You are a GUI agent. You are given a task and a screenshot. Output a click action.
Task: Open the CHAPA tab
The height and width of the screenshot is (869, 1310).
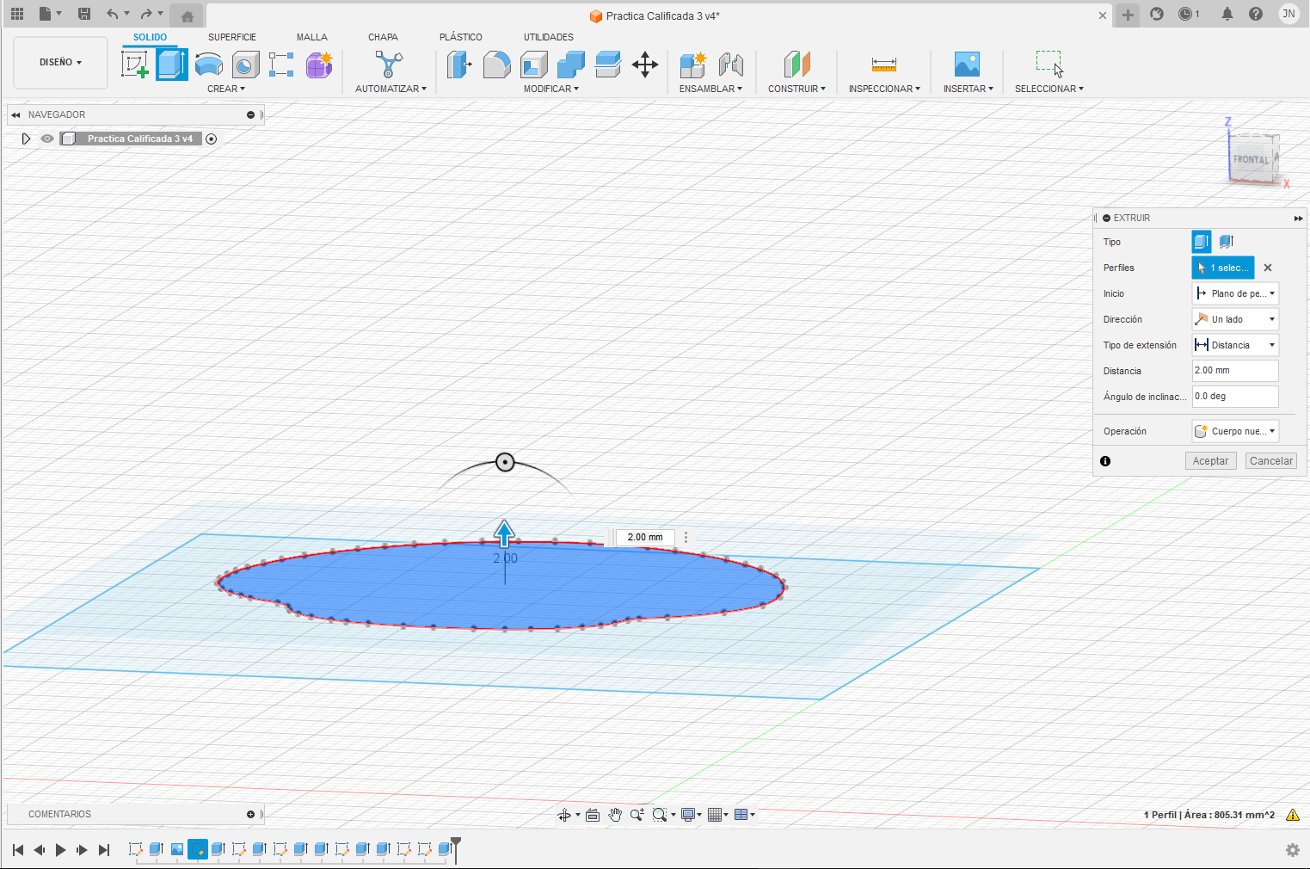383,37
